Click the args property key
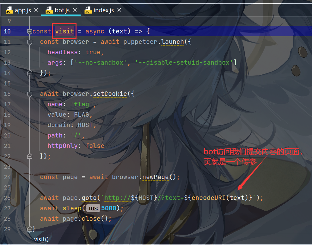Viewport: 312px width, 245px height. pos(55,62)
